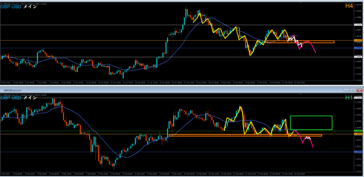Select the blue 1.35844 price label on H1 chart
364x177 pixels.
(359, 152)
